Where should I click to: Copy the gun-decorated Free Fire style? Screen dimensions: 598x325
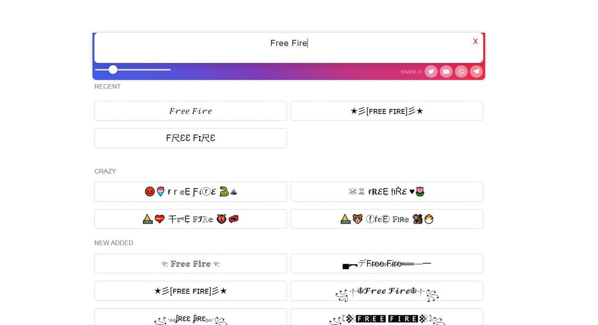(x=387, y=263)
